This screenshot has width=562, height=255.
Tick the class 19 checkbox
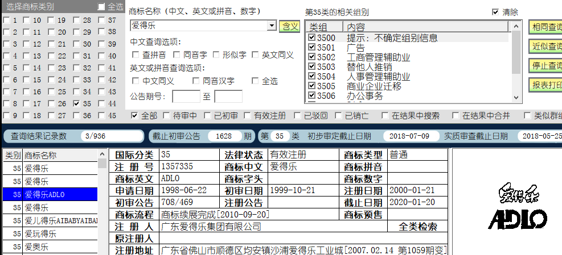coord(51,20)
